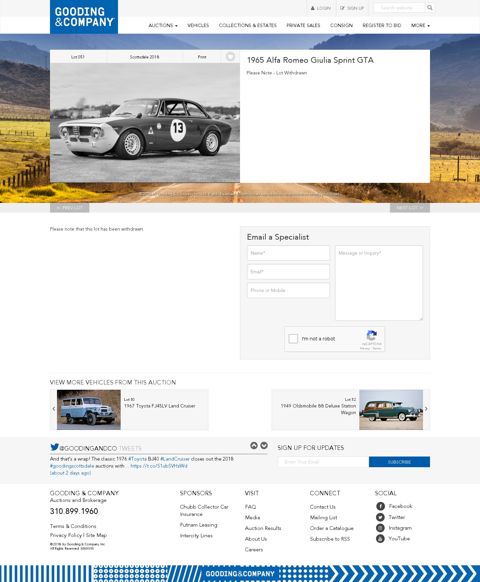Open Toyota FJ45LV Land Cruiser thumbnail

click(89, 410)
